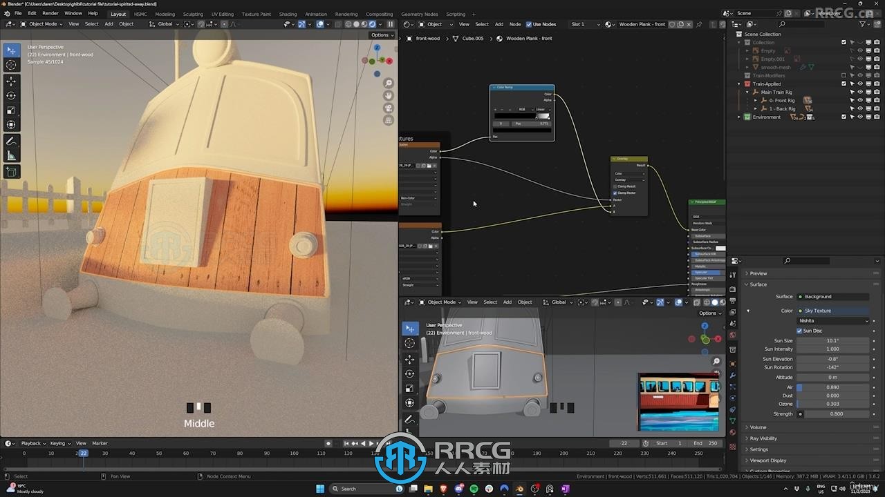Select the Rotate tool in main viewport
Viewport: 885px width, 497px height.
[11, 96]
